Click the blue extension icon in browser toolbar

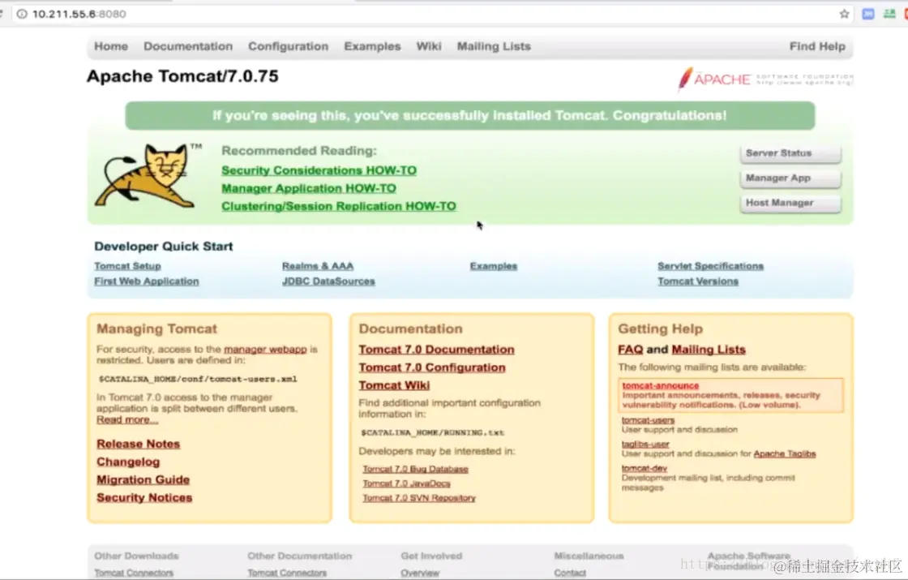coord(868,14)
